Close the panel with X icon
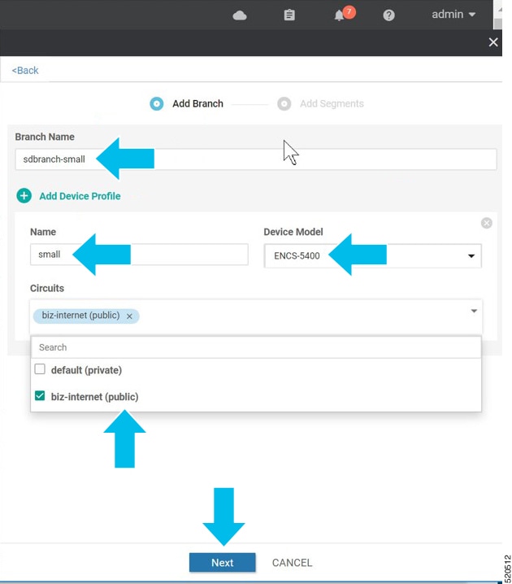Image resolution: width=512 pixels, height=584 pixels. pos(492,42)
